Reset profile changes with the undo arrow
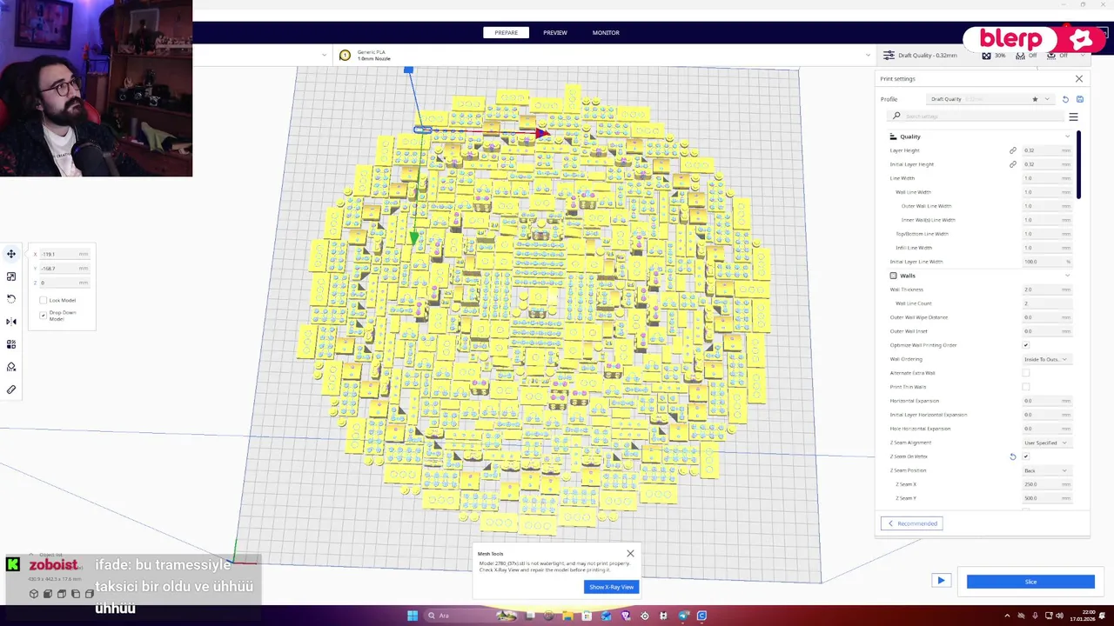This screenshot has height=626, width=1114. (x=1065, y=99)
